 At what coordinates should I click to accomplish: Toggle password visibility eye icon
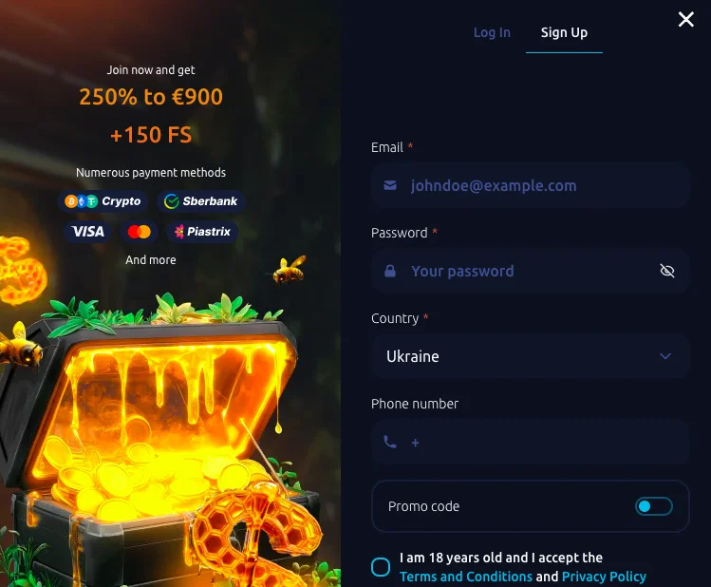pos(667,271)
